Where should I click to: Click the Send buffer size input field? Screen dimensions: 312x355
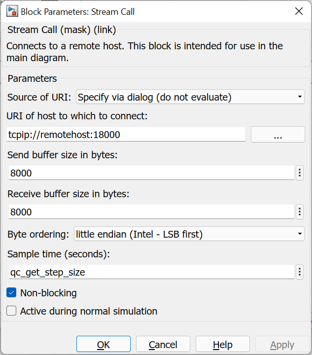pyautogui.click(x=151, y=173)
